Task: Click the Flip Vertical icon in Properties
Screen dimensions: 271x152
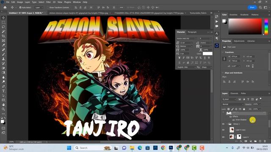Action: pos(253,66)
